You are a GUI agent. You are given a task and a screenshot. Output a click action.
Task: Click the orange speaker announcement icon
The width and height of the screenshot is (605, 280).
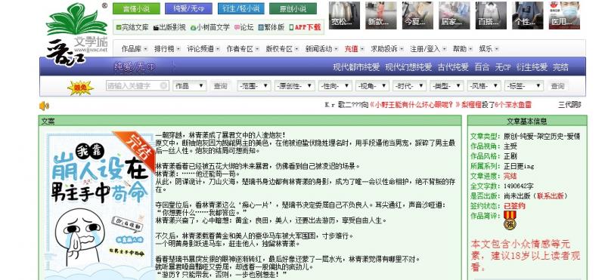click(44, 106)
